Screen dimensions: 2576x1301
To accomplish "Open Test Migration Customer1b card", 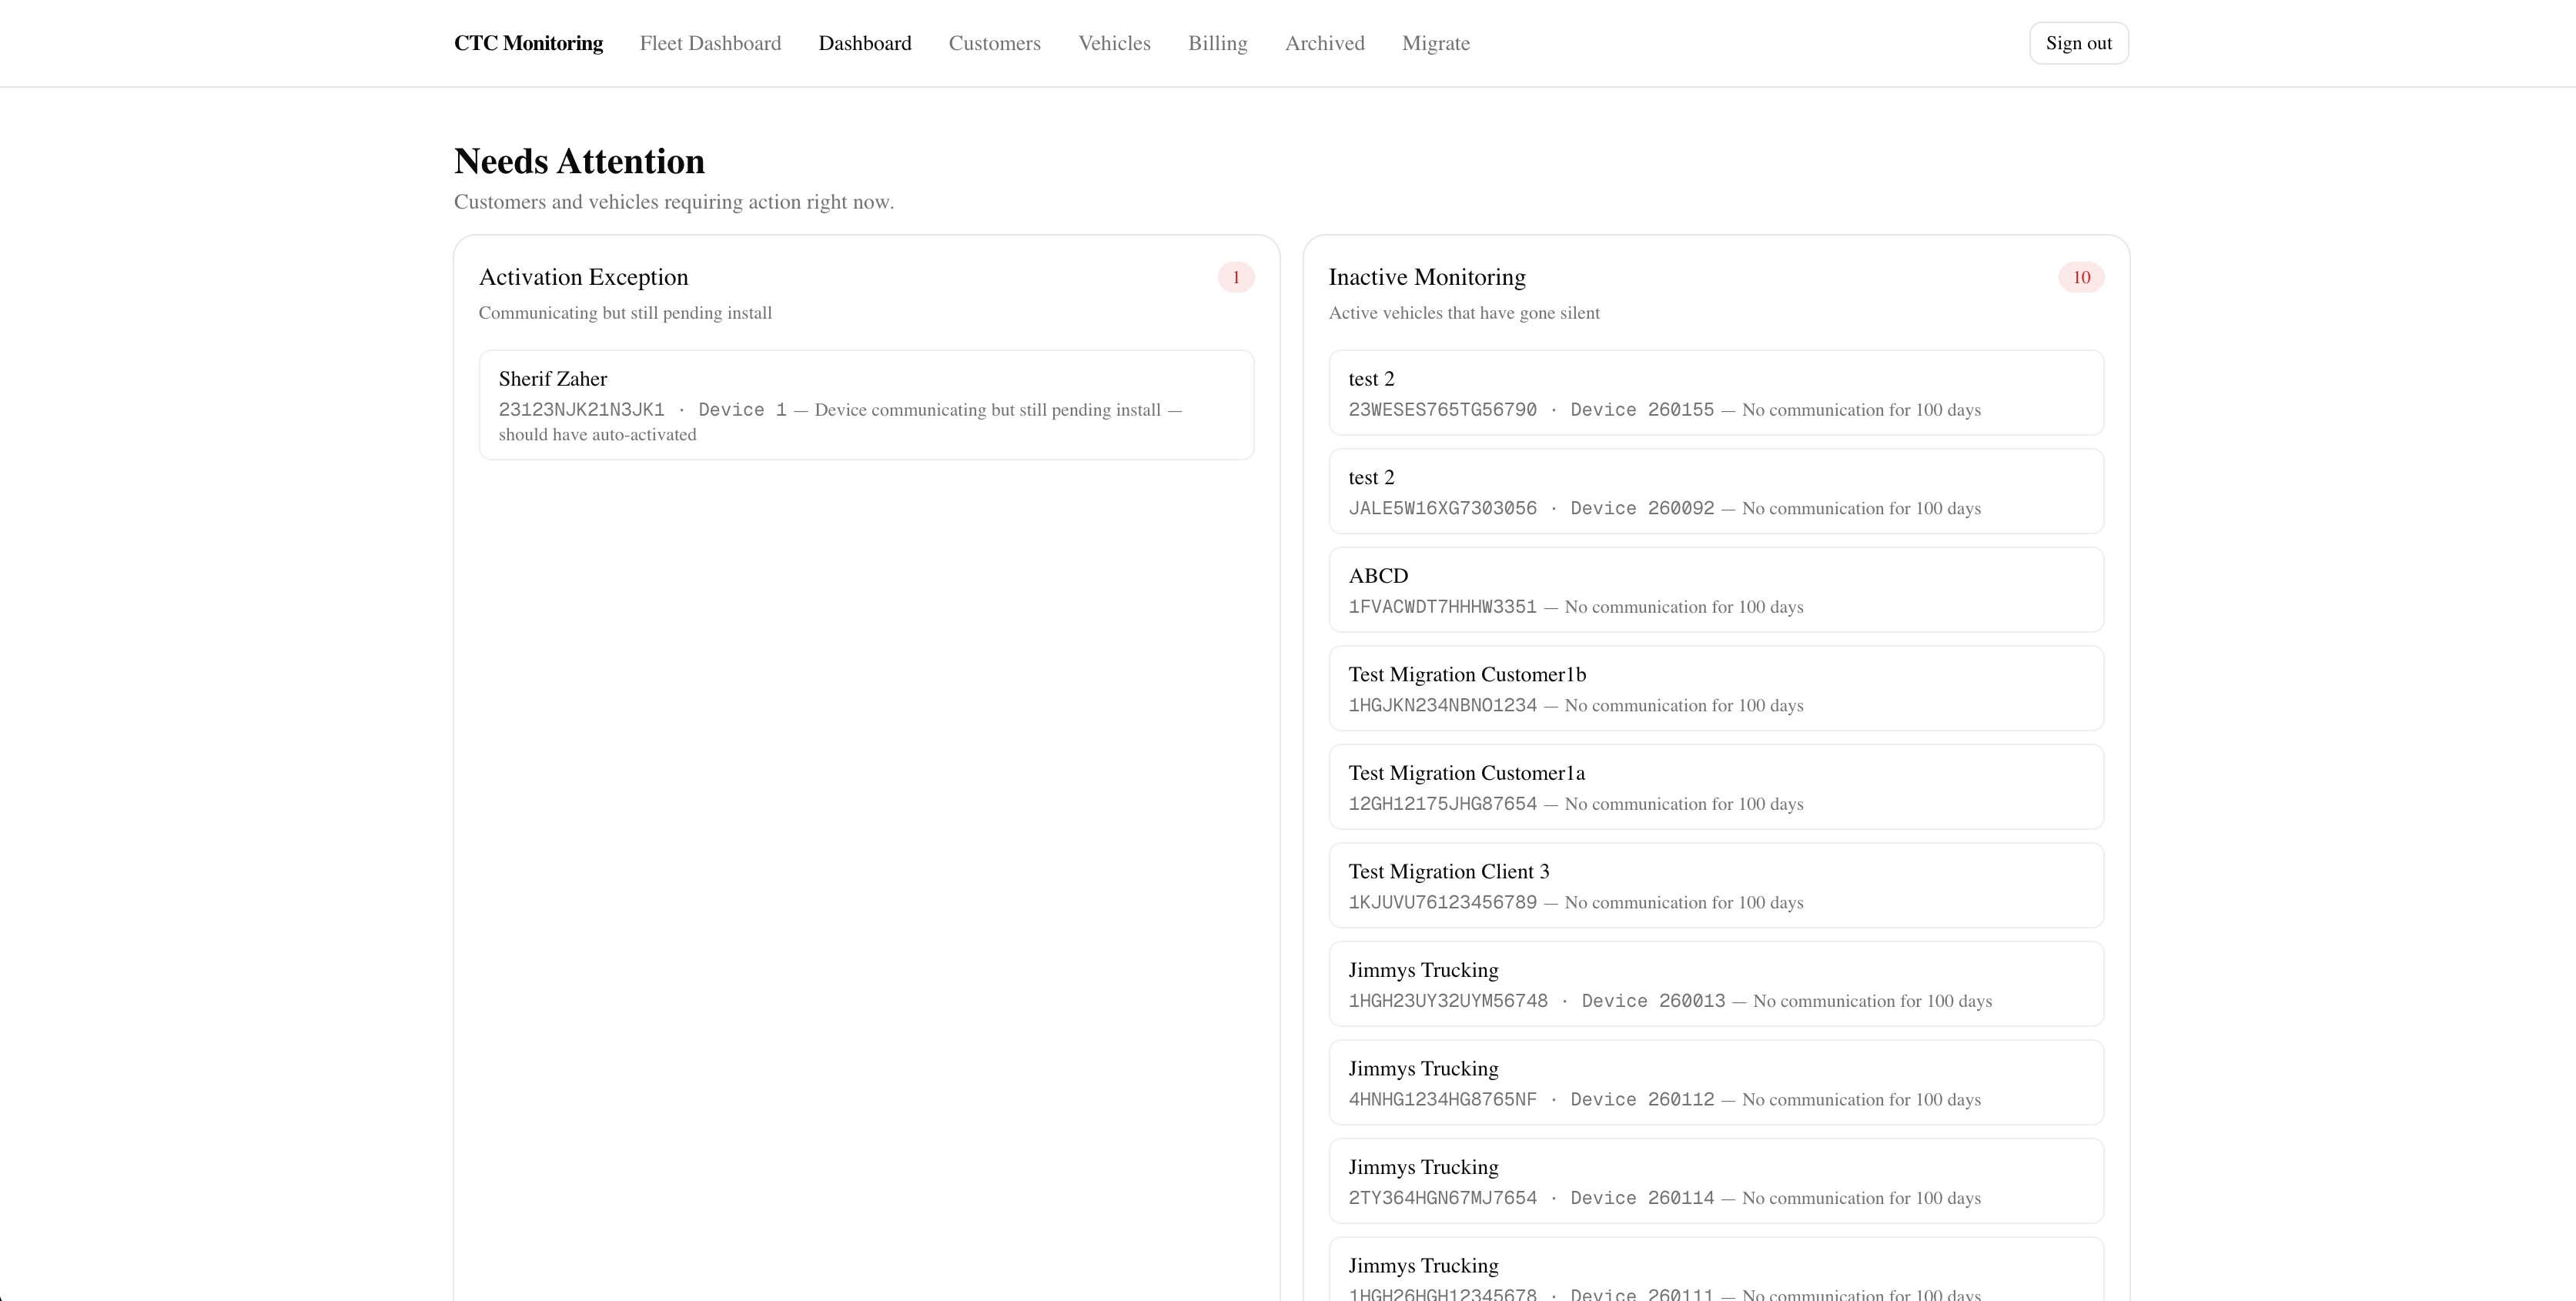I will 1716,688.
